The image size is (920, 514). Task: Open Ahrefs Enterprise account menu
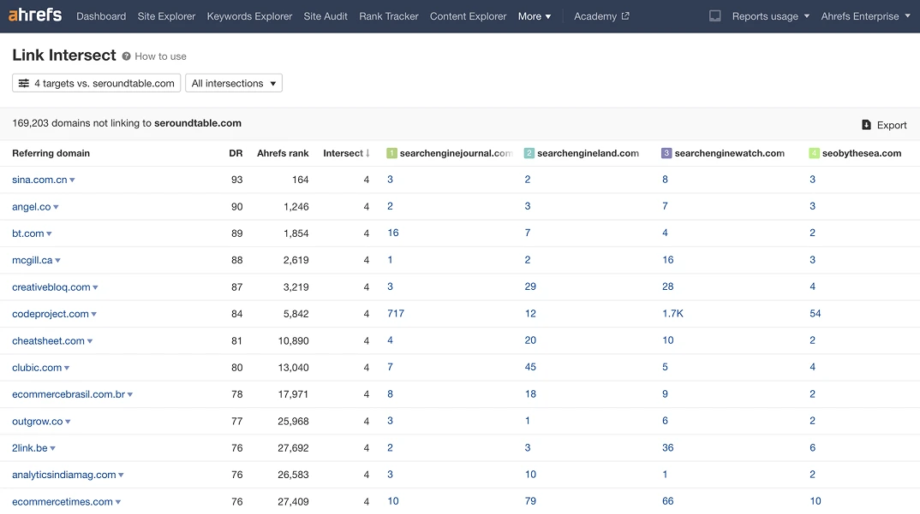coord(865,16)
